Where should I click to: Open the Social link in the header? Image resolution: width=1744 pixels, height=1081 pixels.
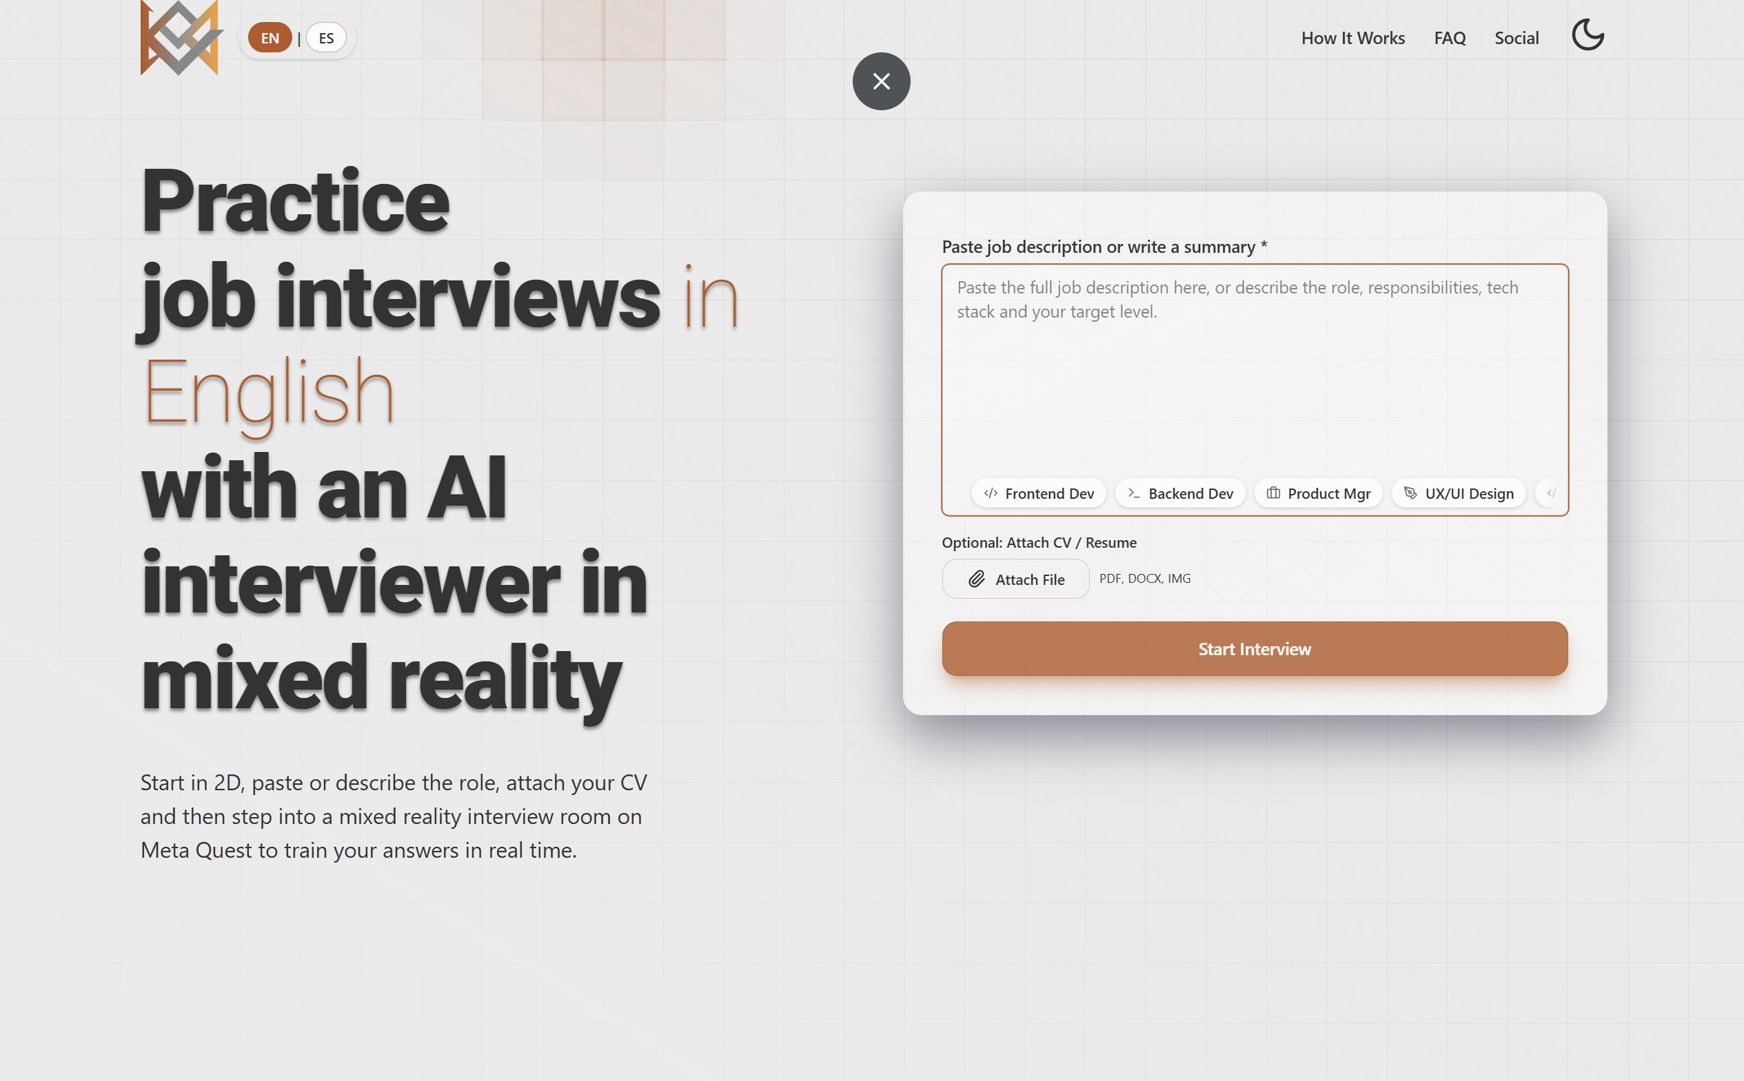click(x=1516, y=38)
